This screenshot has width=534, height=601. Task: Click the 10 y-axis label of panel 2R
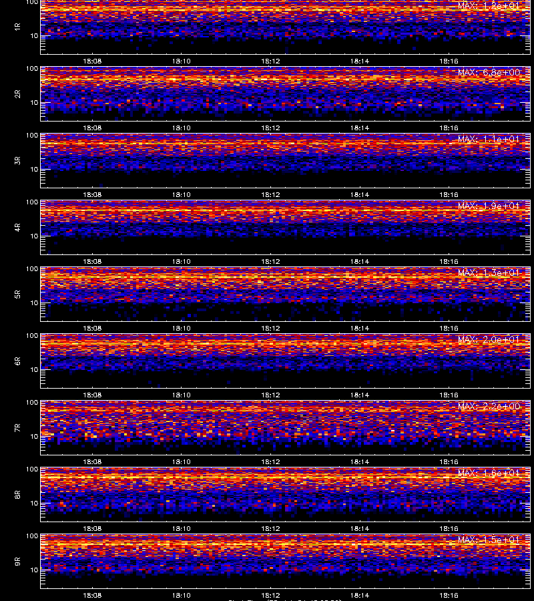(x=34, y=103)
